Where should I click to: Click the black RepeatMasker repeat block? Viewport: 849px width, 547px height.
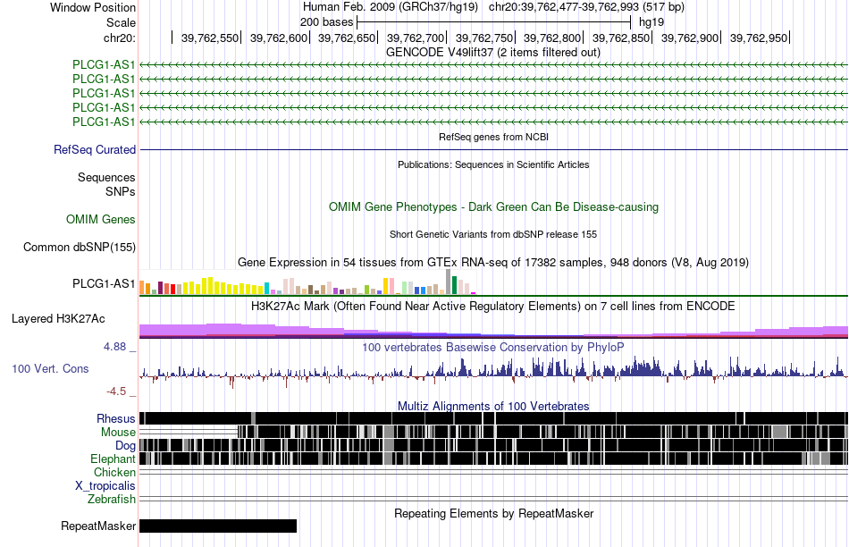click(218, 526)
